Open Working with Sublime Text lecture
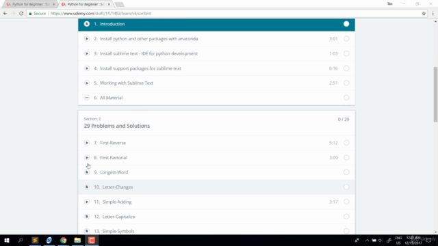438x246 pixels. pyautogui.click(x=216, y=83)
